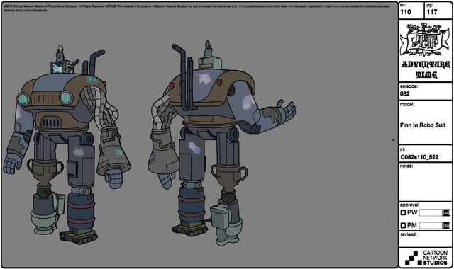Check the PW approval checkbox
The width and height of the screenshot is (454, 269).
coord(403,212)
